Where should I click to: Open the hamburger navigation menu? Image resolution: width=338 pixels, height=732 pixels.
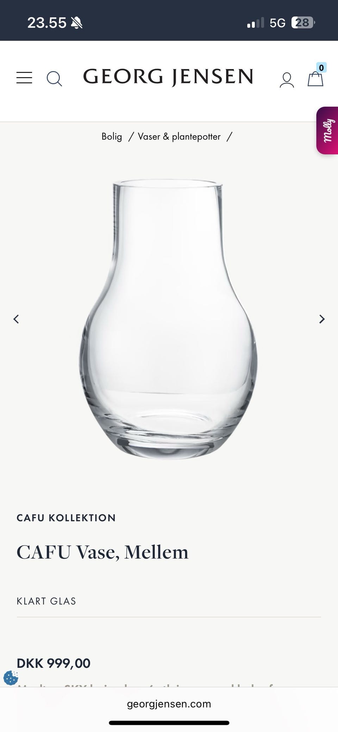tap(24, 77)
